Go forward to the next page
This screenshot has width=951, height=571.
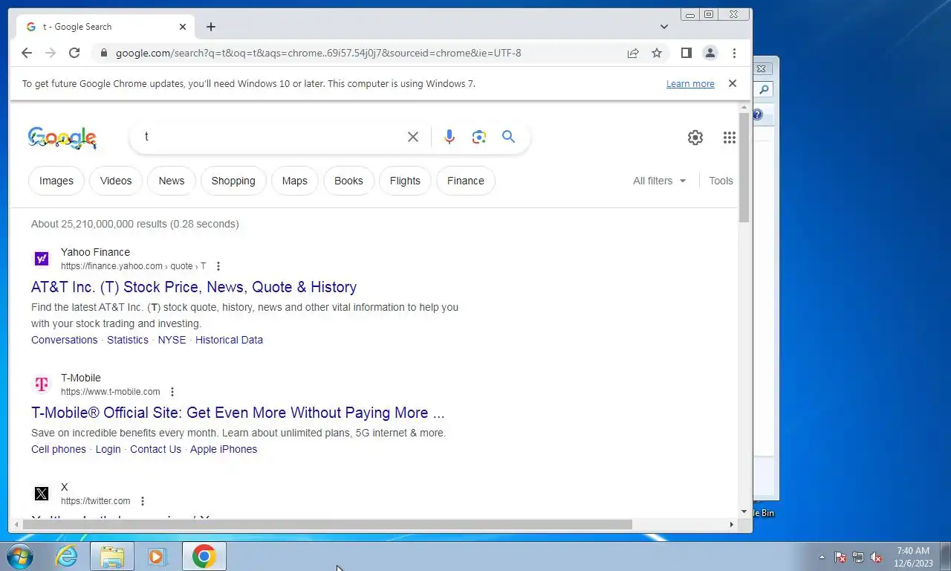point(51,53)
